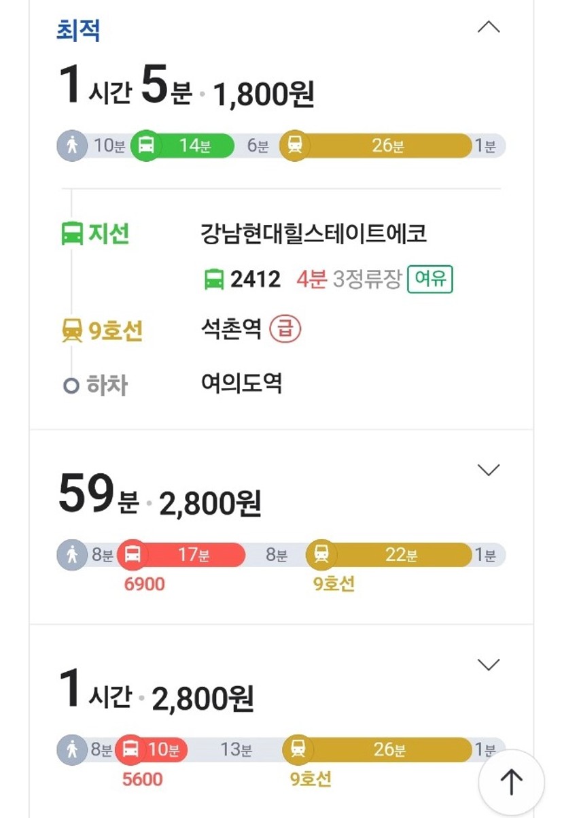Click the red bus icon for 5600
Screen dimensions: 562x818
131,750
